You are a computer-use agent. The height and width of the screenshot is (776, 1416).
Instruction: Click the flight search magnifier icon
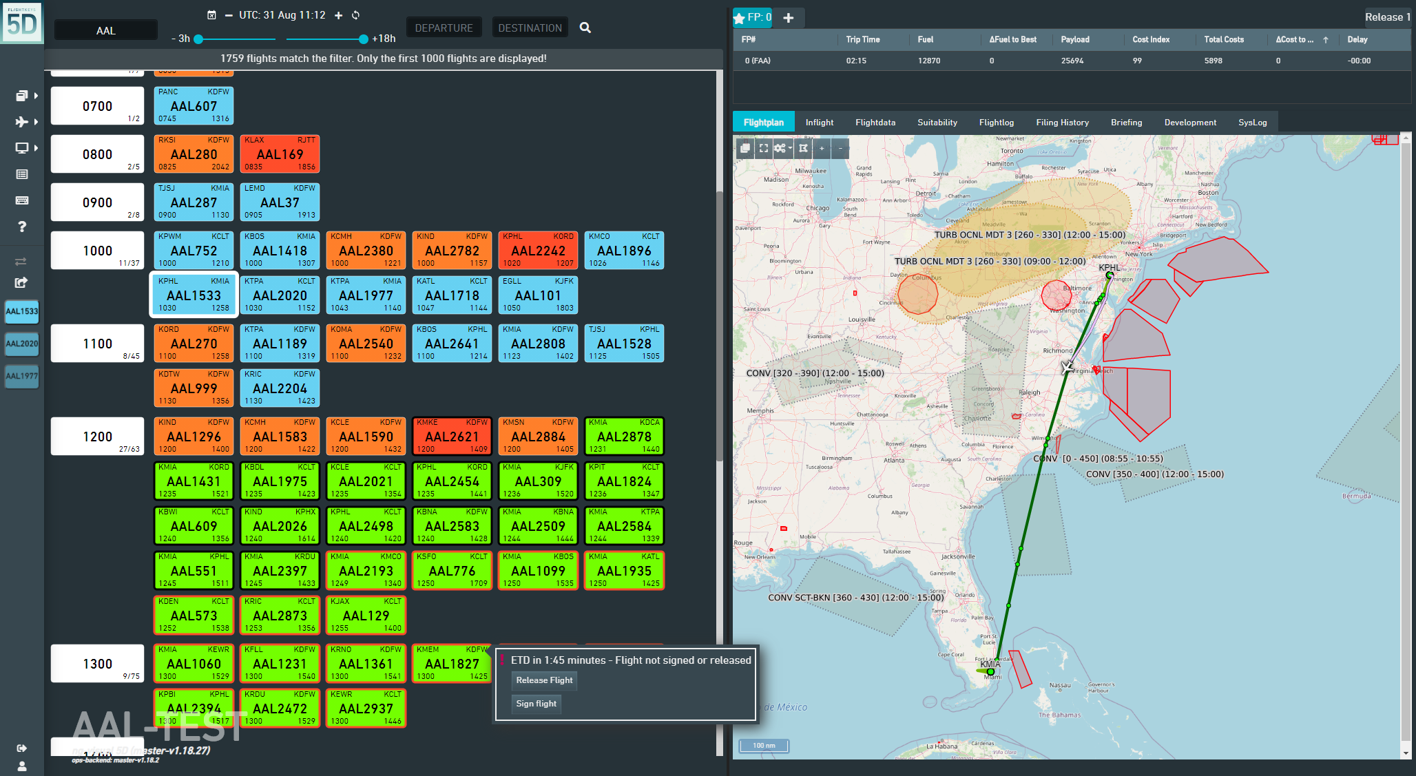coord(585,28)
